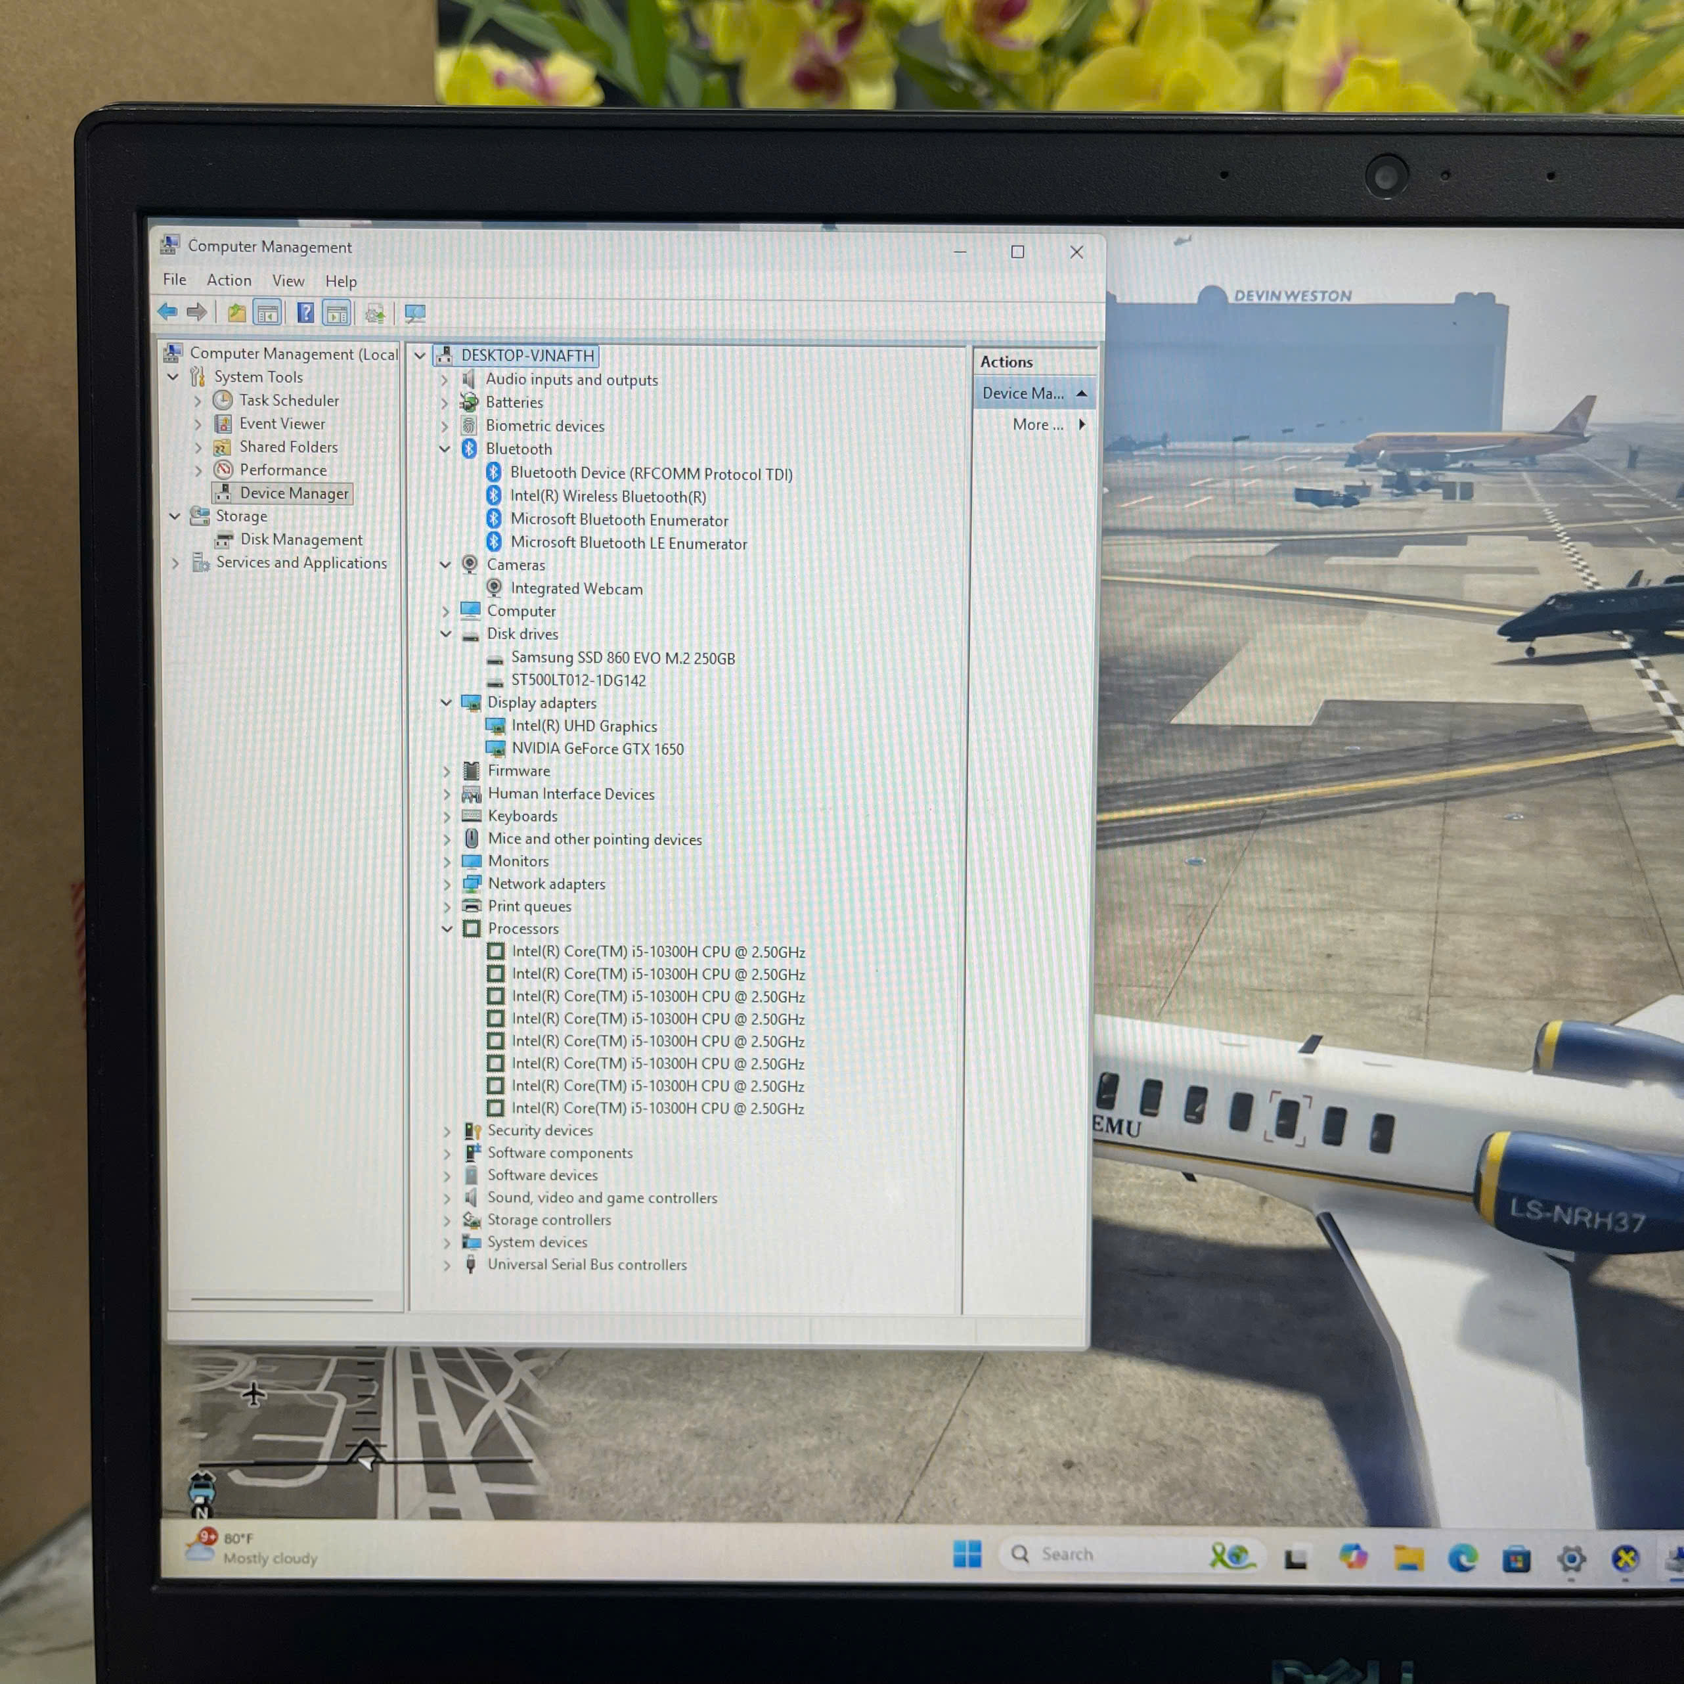The height and width of the screenshot is (1684, 1684).
Task: Open the View menu
Action: (288, 280)
